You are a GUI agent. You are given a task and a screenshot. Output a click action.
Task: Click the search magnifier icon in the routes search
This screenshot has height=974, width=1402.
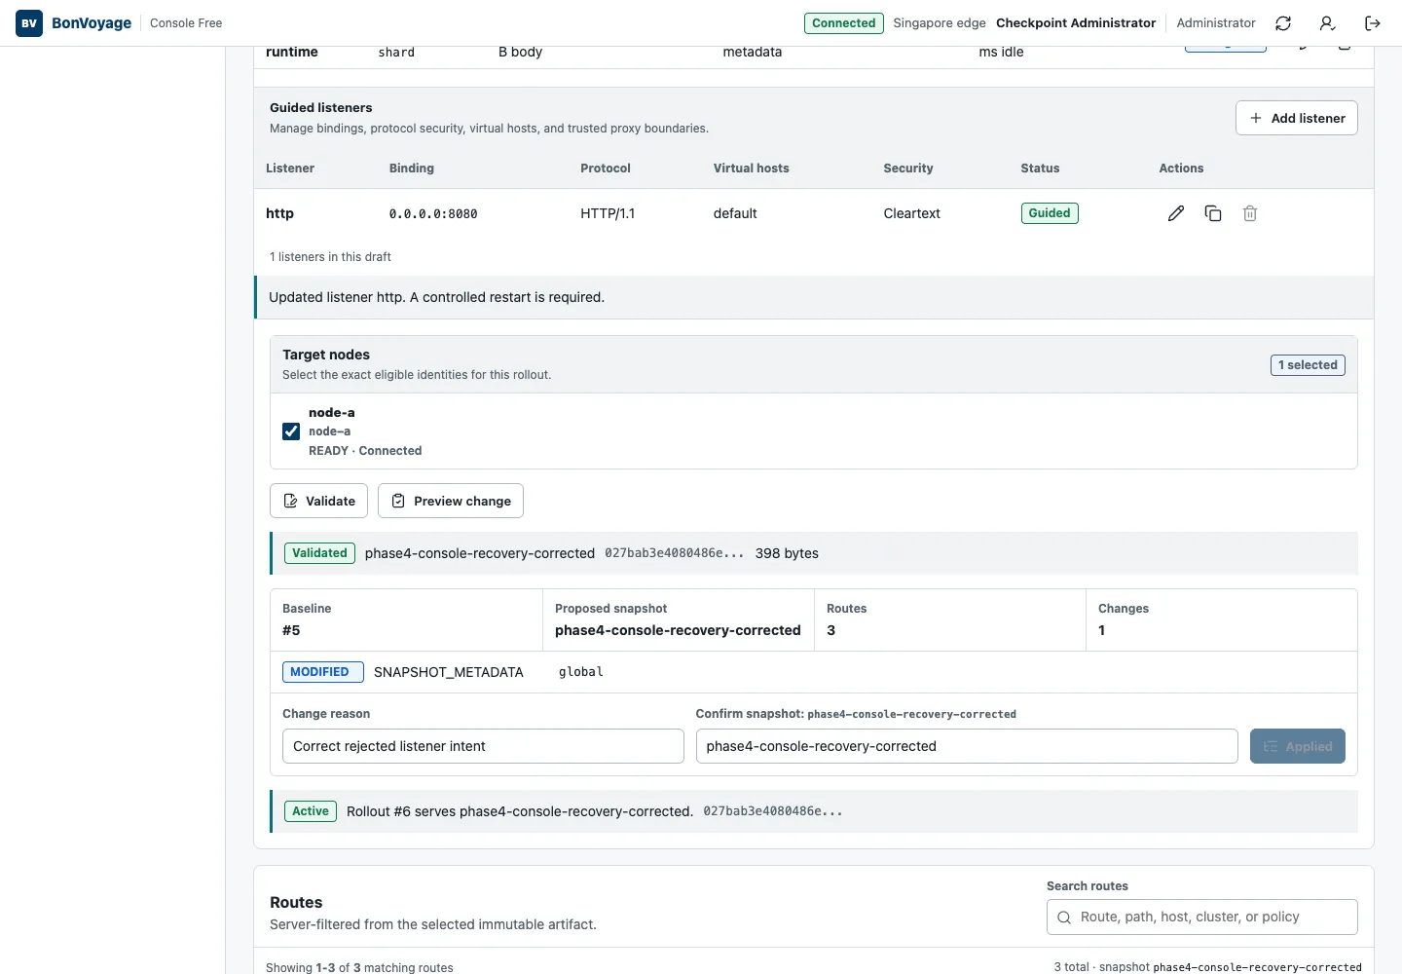click(1064, 918)
